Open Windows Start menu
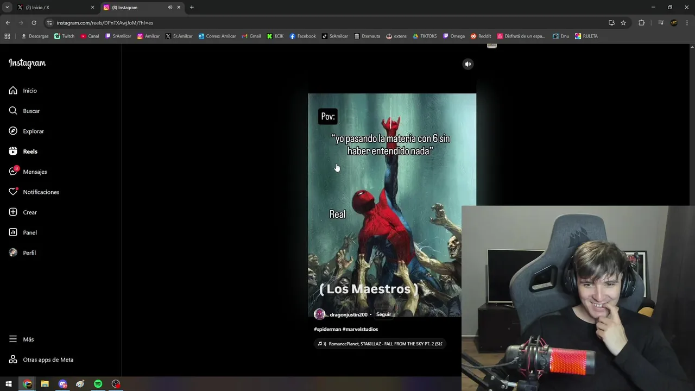695x391 pixels. [x=9, y=384]
